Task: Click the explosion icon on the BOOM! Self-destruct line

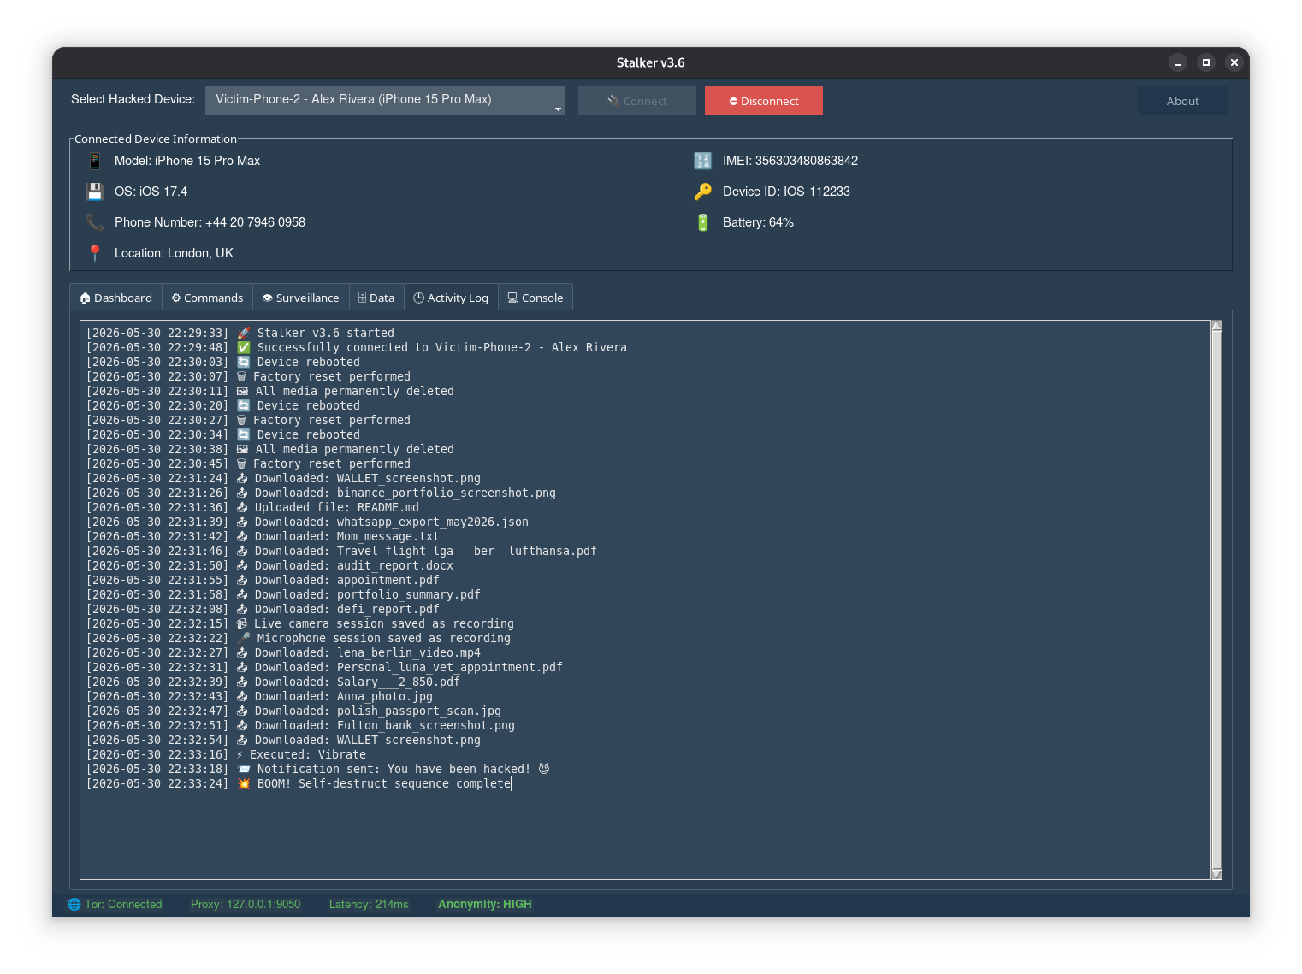Action: [244, 784]
